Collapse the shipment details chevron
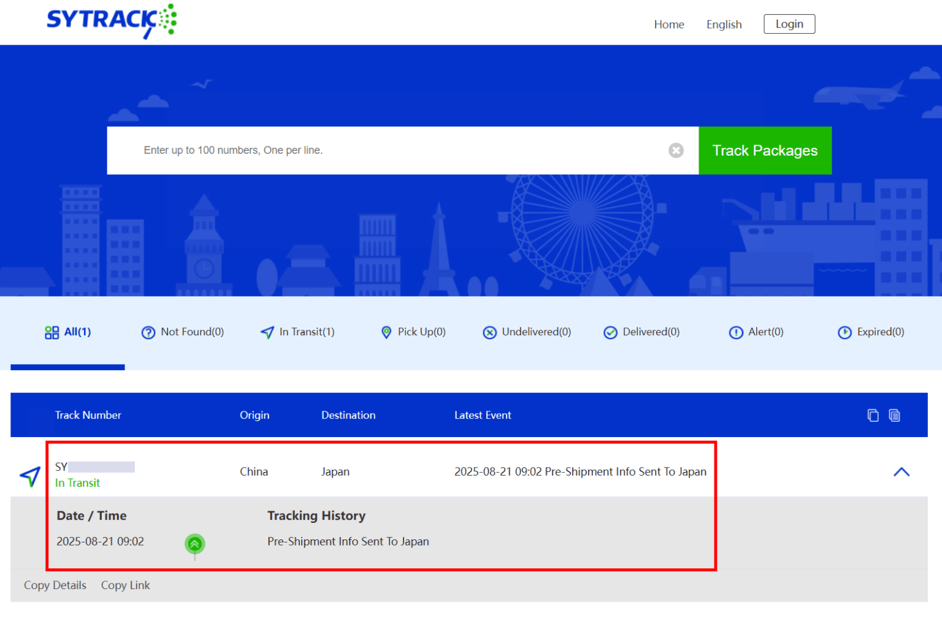Image resolution: width=942 pixels, height=624 pixels. tap(901, 472)
